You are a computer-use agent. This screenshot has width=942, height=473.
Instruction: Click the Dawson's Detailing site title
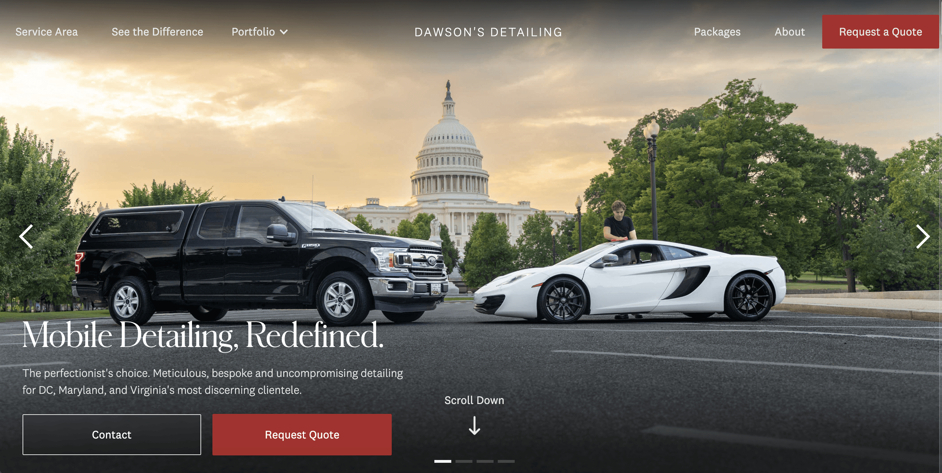(488, 32)
